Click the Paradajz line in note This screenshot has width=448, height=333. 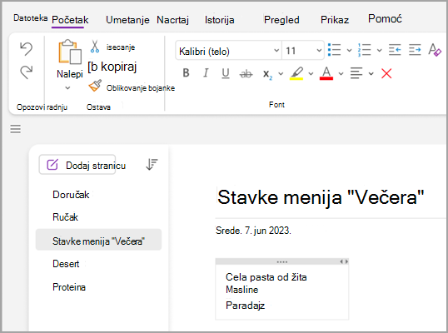pyautogui.click(x=245, y=306)
